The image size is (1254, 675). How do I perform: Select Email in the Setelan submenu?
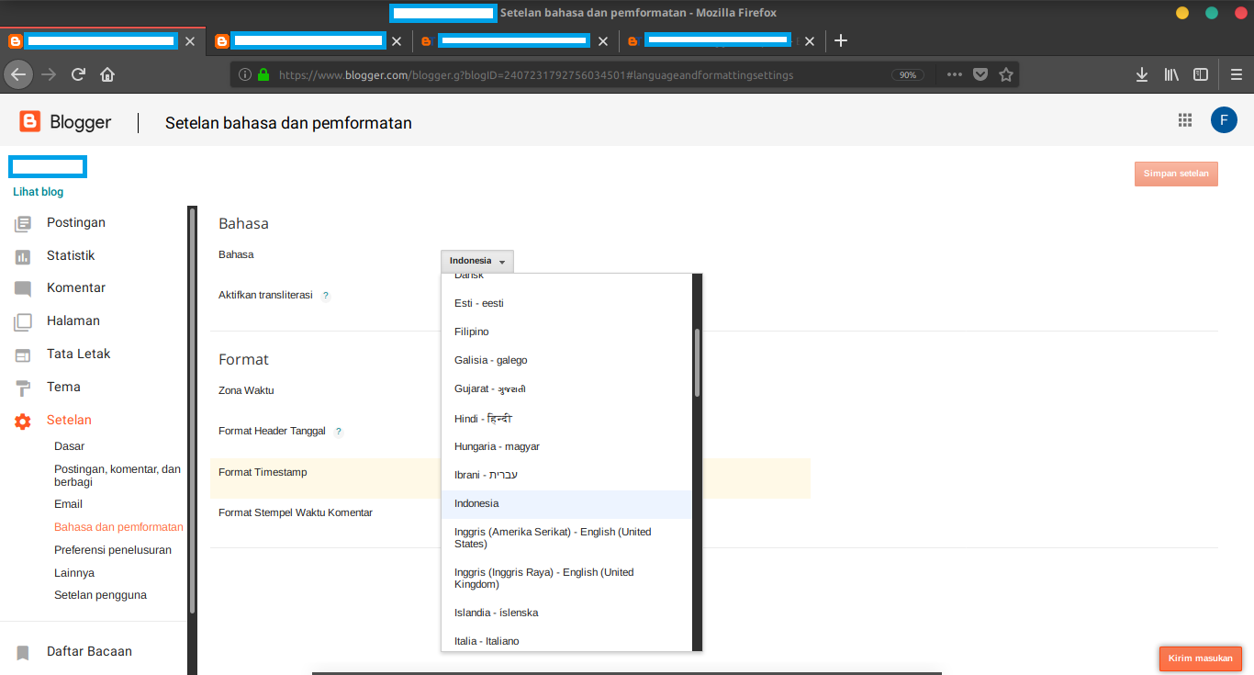68,503
